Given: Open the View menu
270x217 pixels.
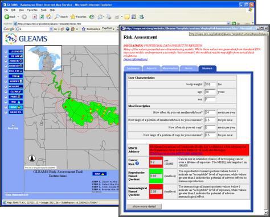Looking at the screenshot, I should [21, 10].
